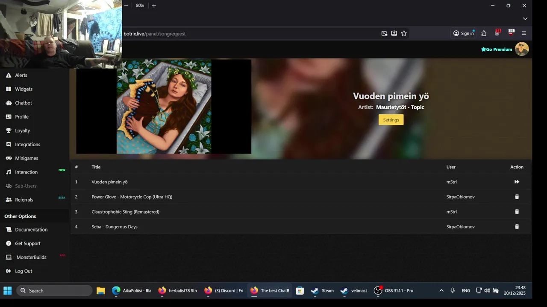Zoom in with plus button
This screenshot has width=547, height=307.
click(154, 6)
